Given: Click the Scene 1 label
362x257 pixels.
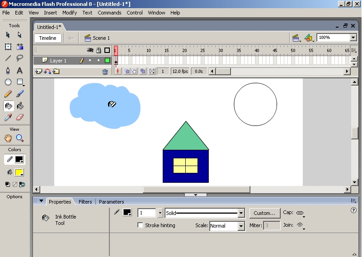Looking at the screenshot, I should pos(101,38).
